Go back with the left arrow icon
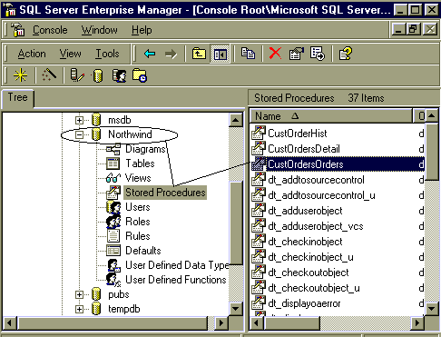This screenshot has height=337, width=441. [x=150, y=54]
